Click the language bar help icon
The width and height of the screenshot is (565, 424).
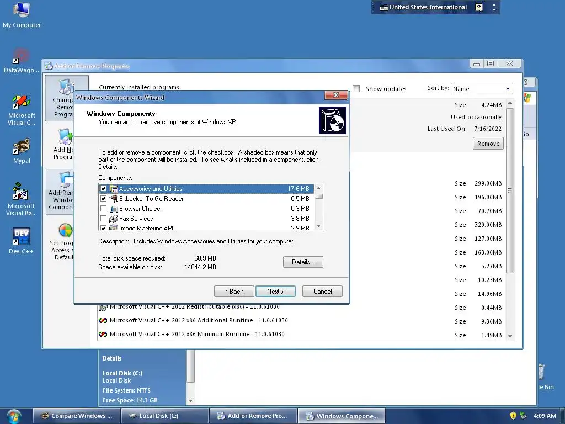click(478, 7)
